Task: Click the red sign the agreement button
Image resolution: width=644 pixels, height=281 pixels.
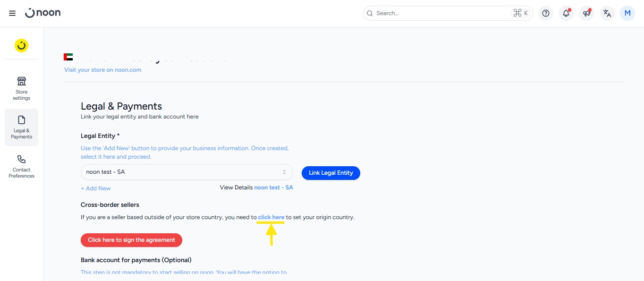Action: pos(131,240)
